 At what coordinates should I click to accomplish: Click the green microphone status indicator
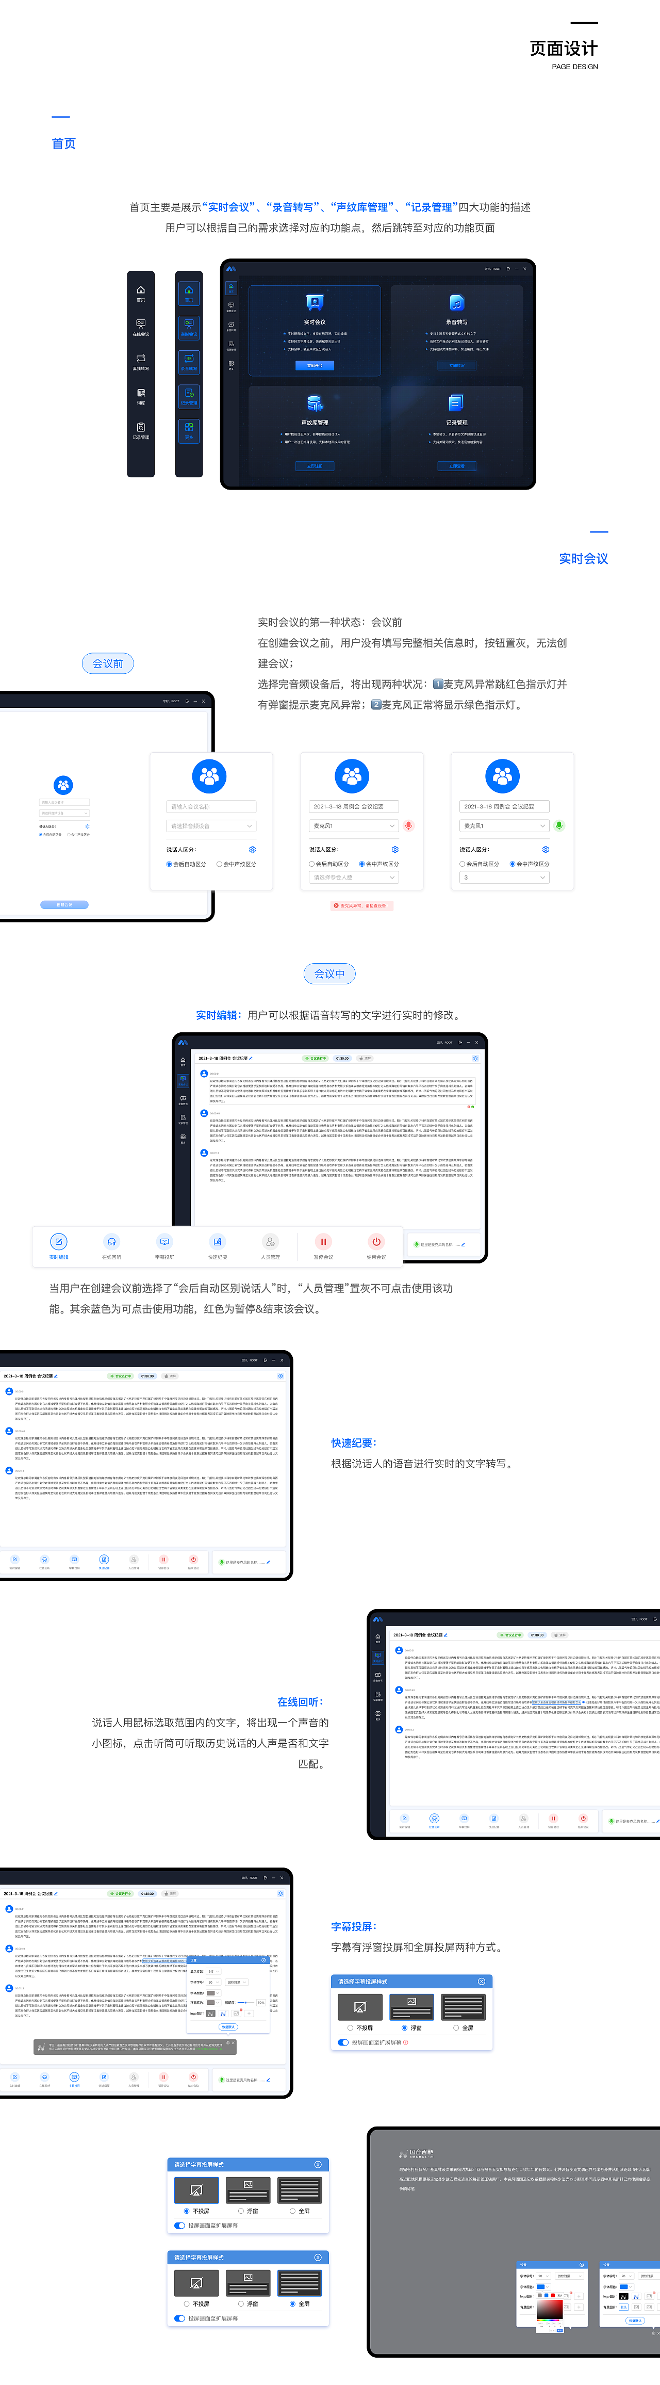tap(559, 825)
